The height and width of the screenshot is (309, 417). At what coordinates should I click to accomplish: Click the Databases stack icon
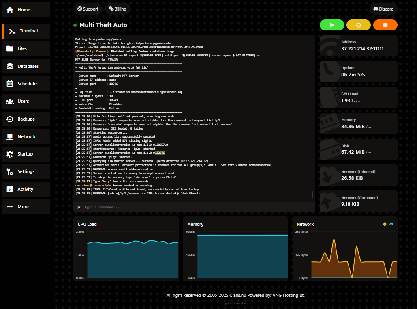point(10,66)
